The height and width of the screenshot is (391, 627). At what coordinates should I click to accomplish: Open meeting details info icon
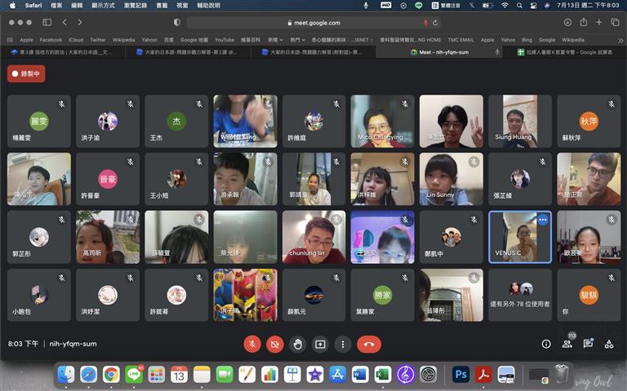point(546,344)
